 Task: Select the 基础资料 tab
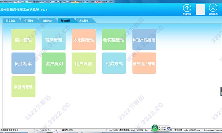66,21
